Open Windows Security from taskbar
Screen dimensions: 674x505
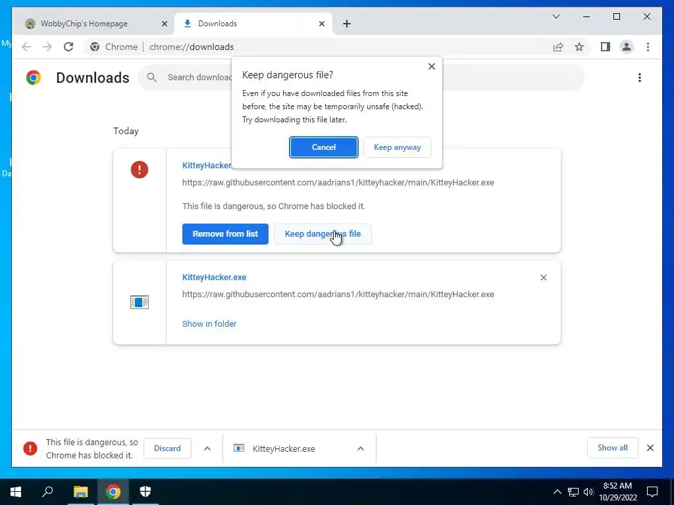145,492
